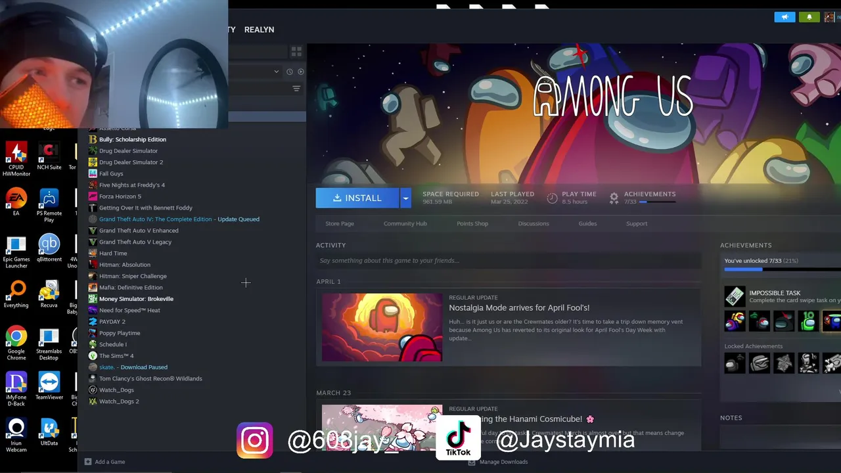Open the Steam announcements megaphone button
841x473 pixels.
[784, 17]
